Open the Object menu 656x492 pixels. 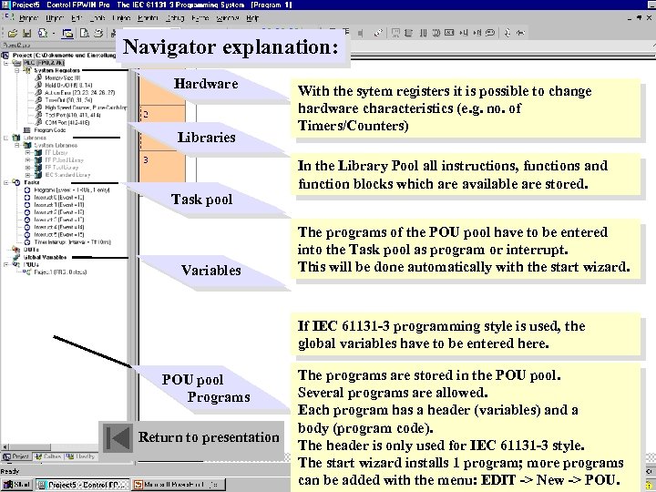pyautogui.click(x=55, y=18)
